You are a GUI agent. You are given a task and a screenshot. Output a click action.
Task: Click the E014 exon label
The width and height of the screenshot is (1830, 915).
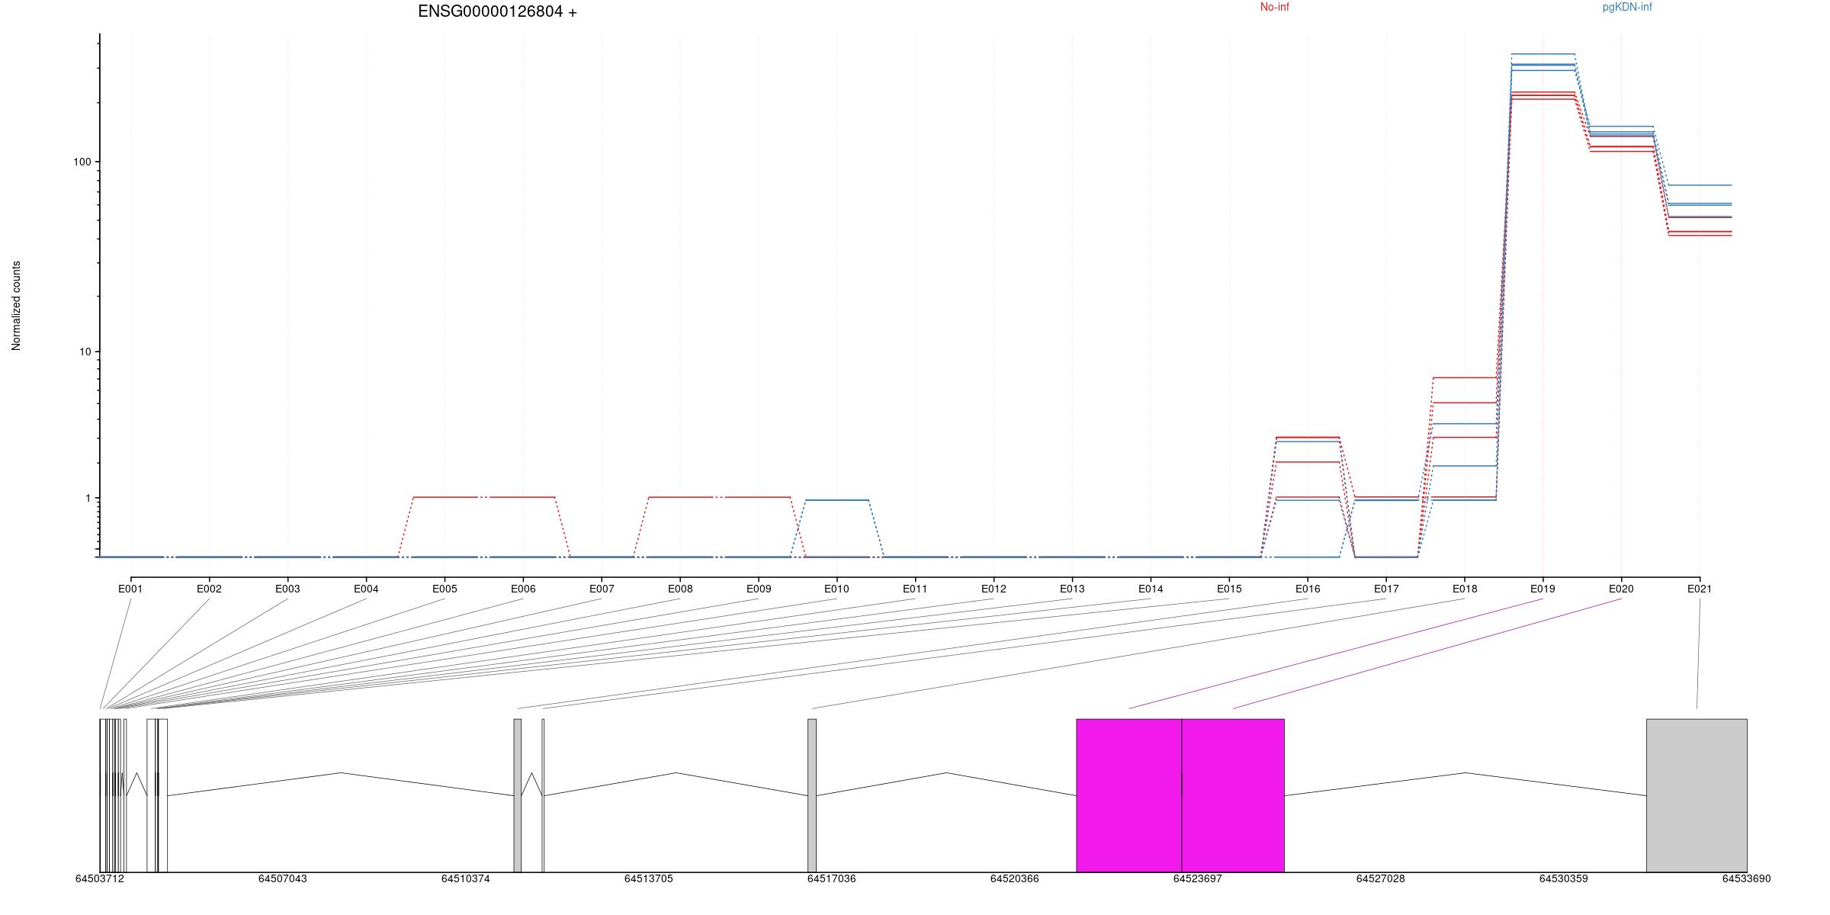[1151, 589]
